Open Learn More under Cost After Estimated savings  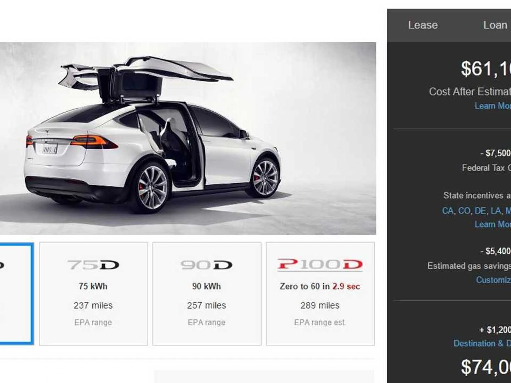coord(493,106)
